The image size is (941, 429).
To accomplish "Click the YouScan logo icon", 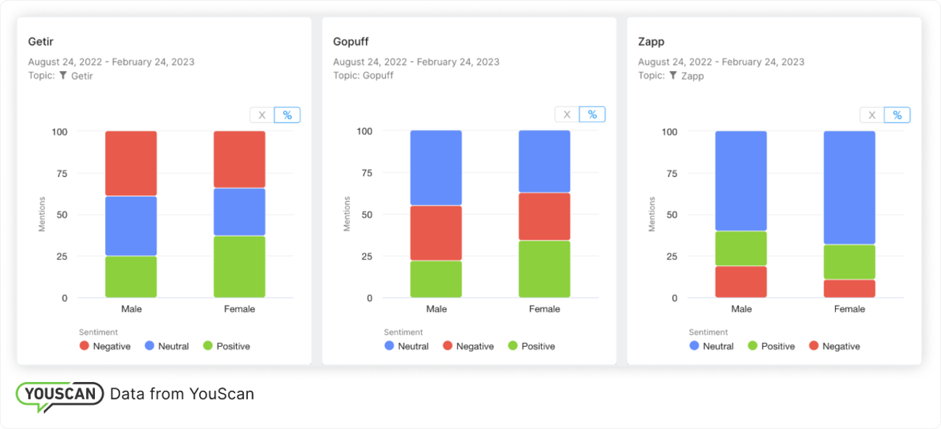I will pos(59,394).
